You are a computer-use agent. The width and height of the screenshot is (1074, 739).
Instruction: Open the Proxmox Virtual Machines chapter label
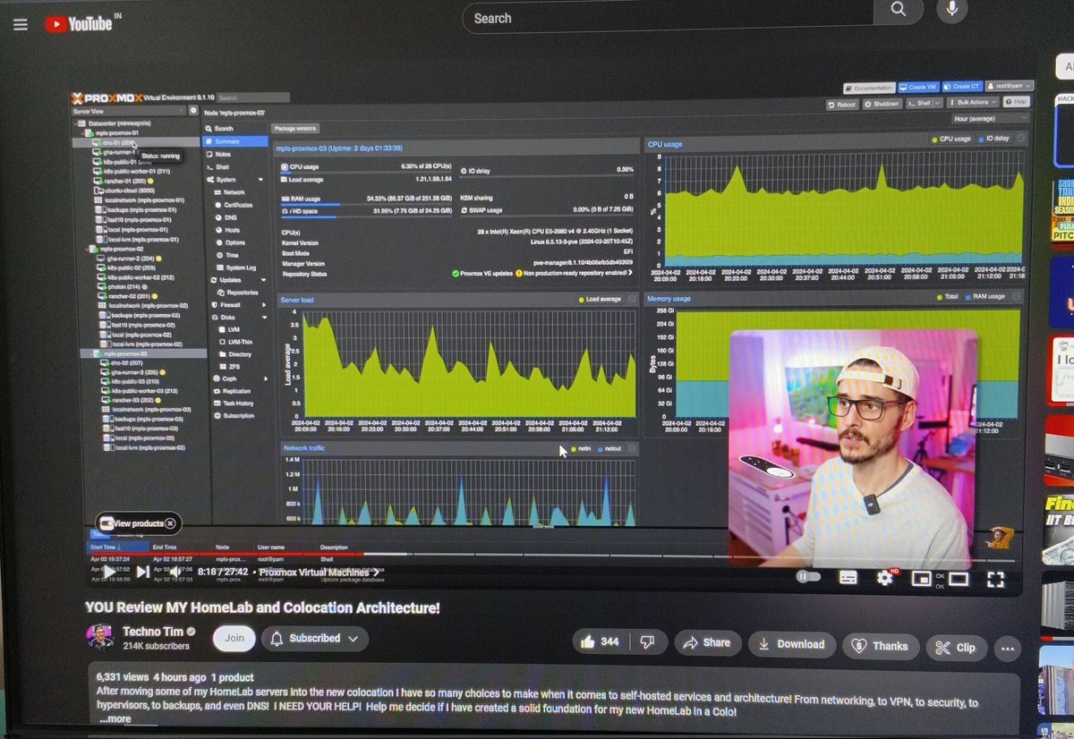click(319, 572)
